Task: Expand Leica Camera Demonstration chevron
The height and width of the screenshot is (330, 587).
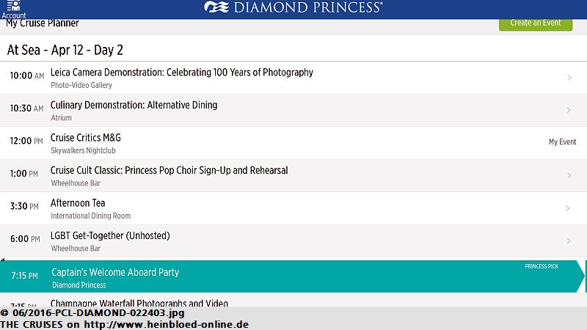Action: 569,78
